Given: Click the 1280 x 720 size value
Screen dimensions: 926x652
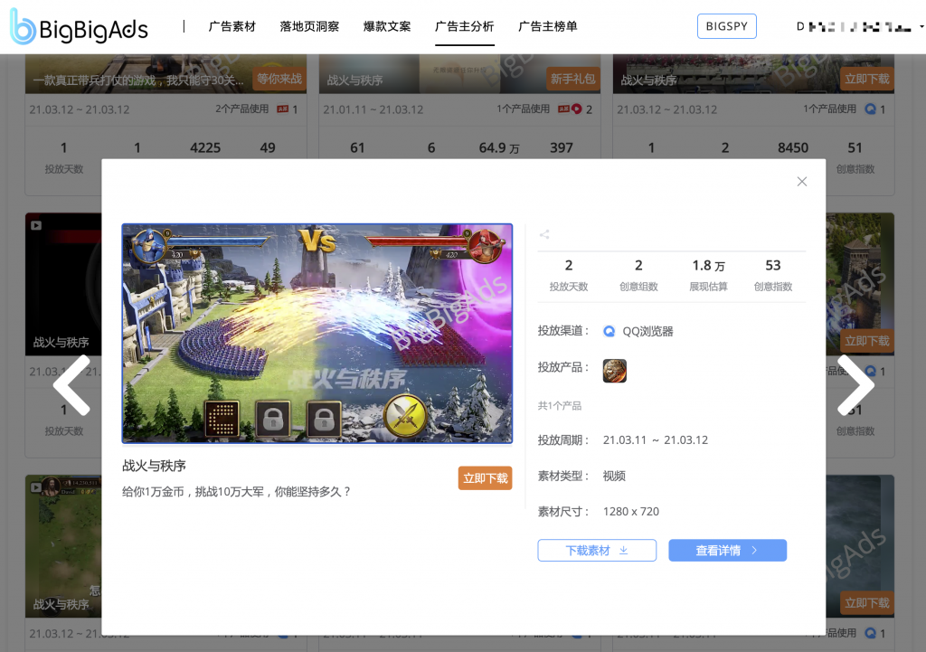Looking at the screenshot, I should click(x=630, y=512).
